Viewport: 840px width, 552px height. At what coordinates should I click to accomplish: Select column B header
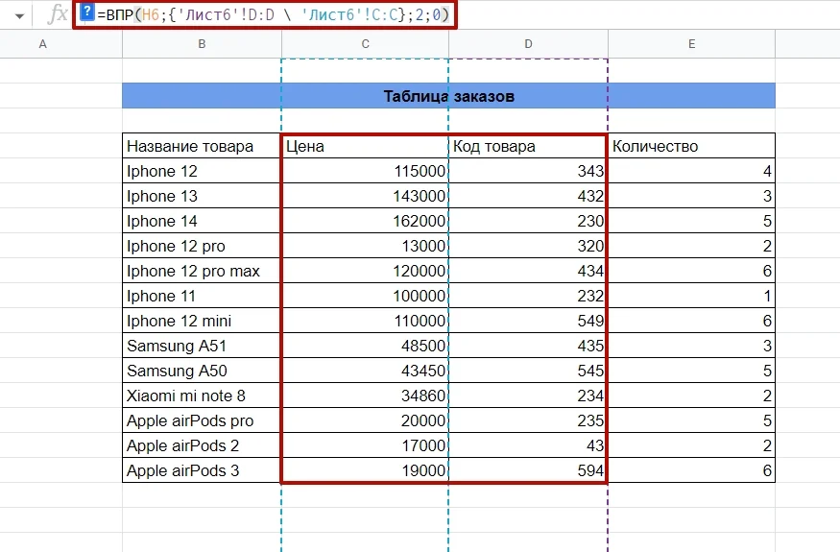click(x=202, y=44)
